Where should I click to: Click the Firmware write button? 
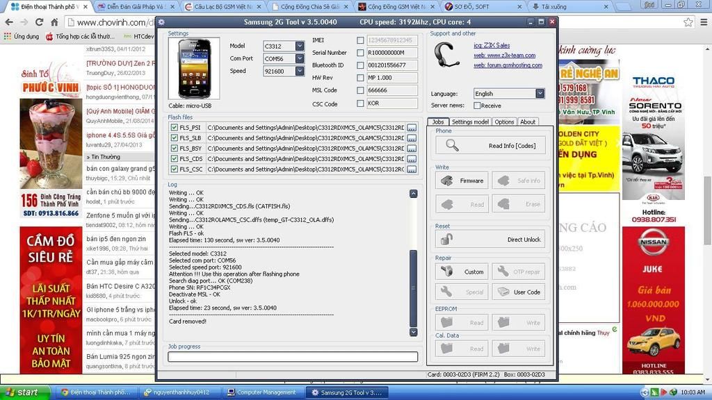tap(462, 181)
